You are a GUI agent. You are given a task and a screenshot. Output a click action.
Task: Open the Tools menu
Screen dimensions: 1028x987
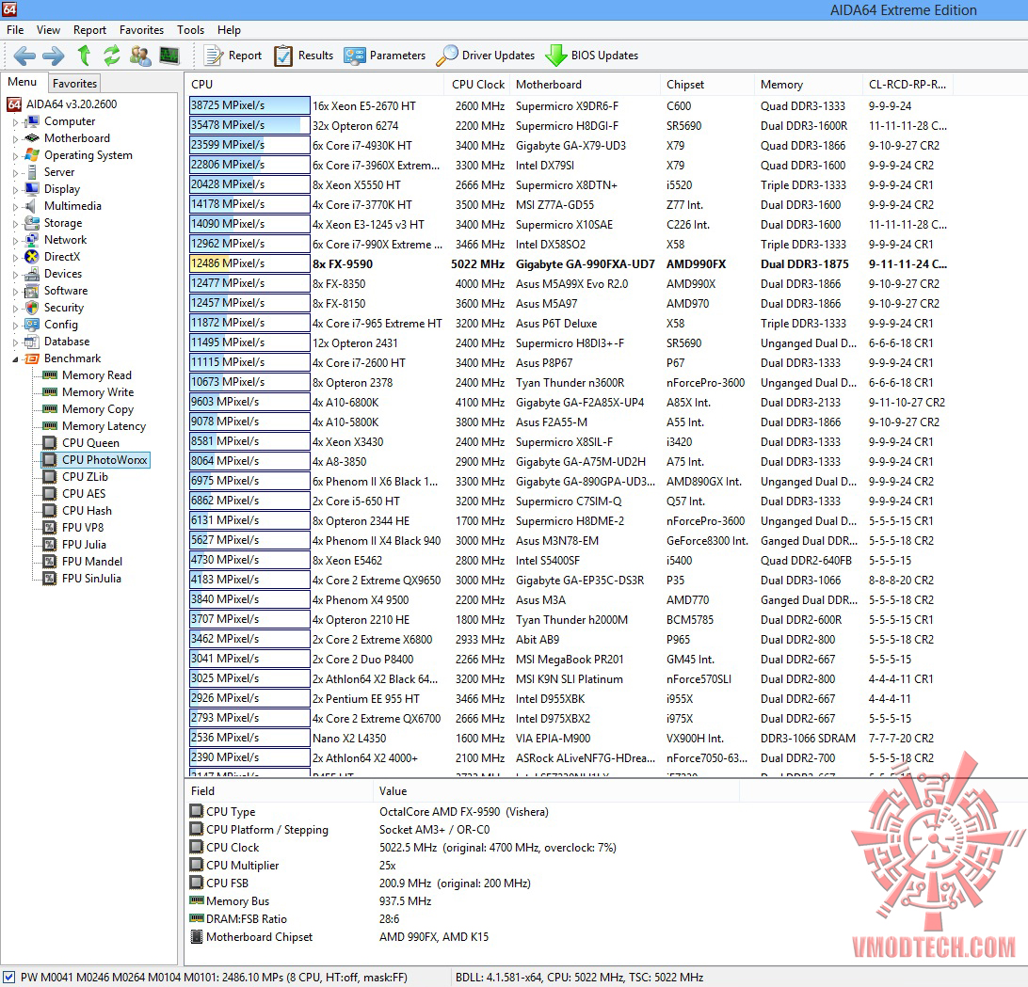click(191, 30)
